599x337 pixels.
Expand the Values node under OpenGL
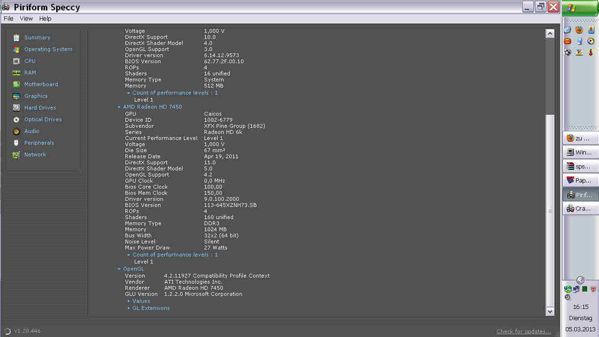point(129,301)
